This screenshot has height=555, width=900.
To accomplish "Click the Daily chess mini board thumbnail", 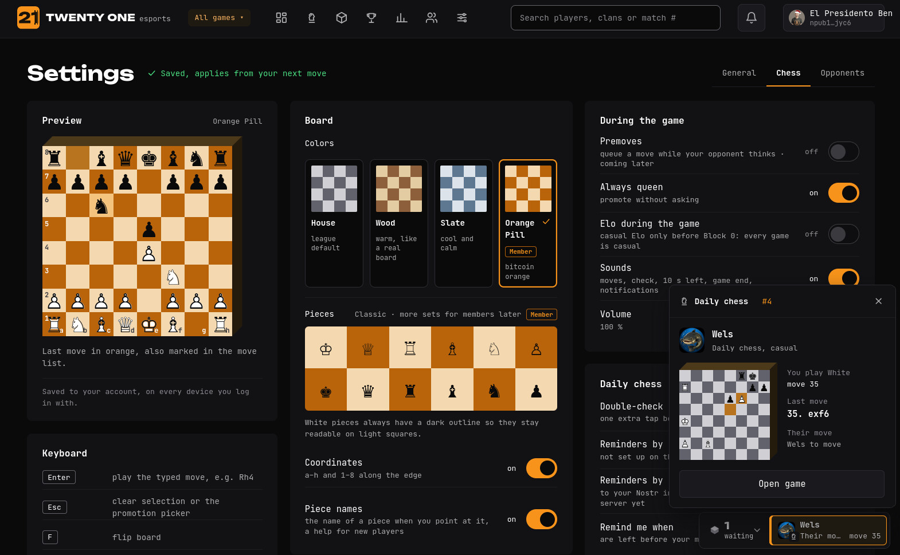I will coord(725,415).
